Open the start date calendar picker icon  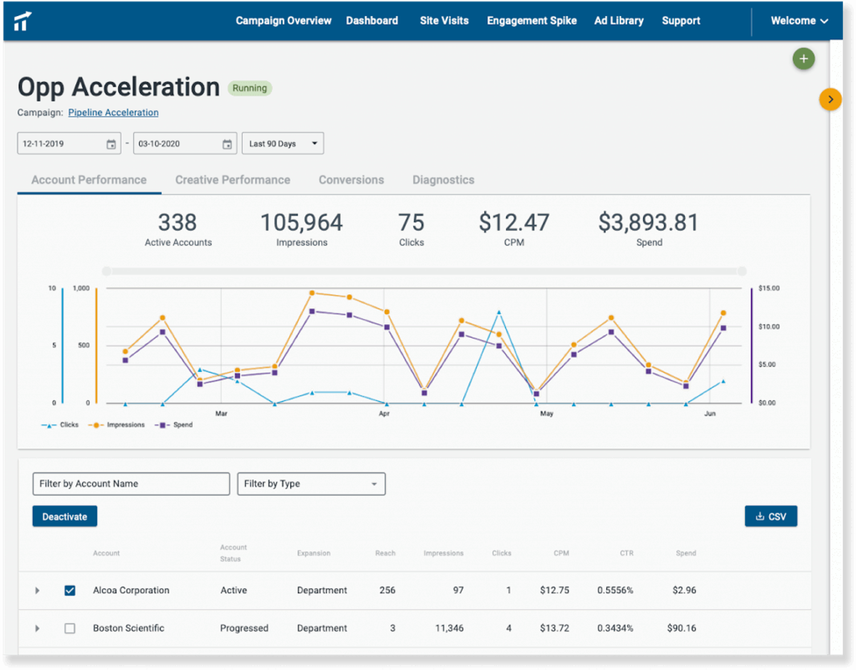[111, 144]
